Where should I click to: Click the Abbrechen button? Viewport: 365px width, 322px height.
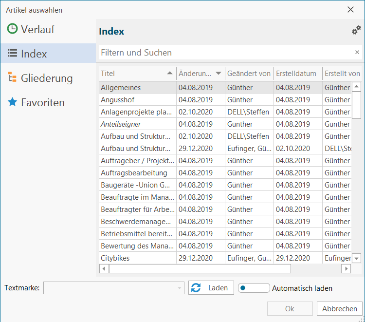point(340,308)
